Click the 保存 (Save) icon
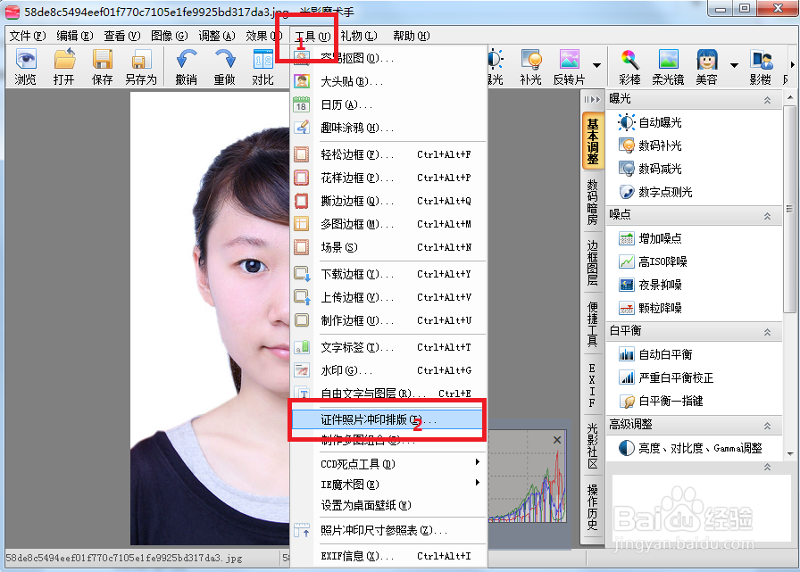The height and width of the screenshot is (572, 800). [102, 66]
